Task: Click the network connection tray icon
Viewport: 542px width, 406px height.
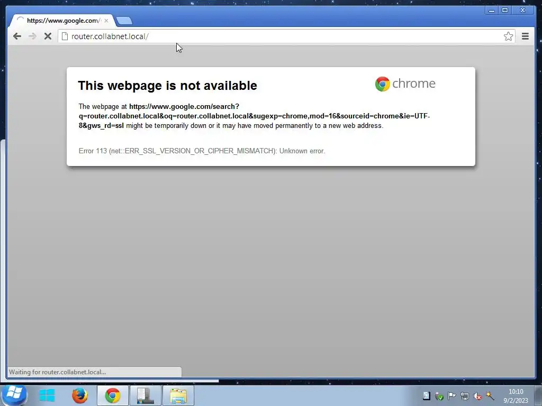Action: (x=465, y=396)
